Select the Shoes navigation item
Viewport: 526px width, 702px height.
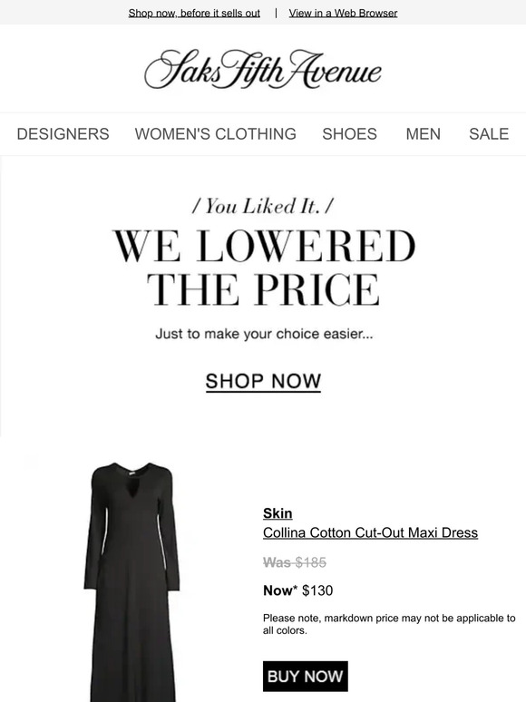[350, 134]
